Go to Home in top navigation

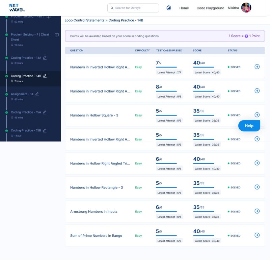click(184, 8)
